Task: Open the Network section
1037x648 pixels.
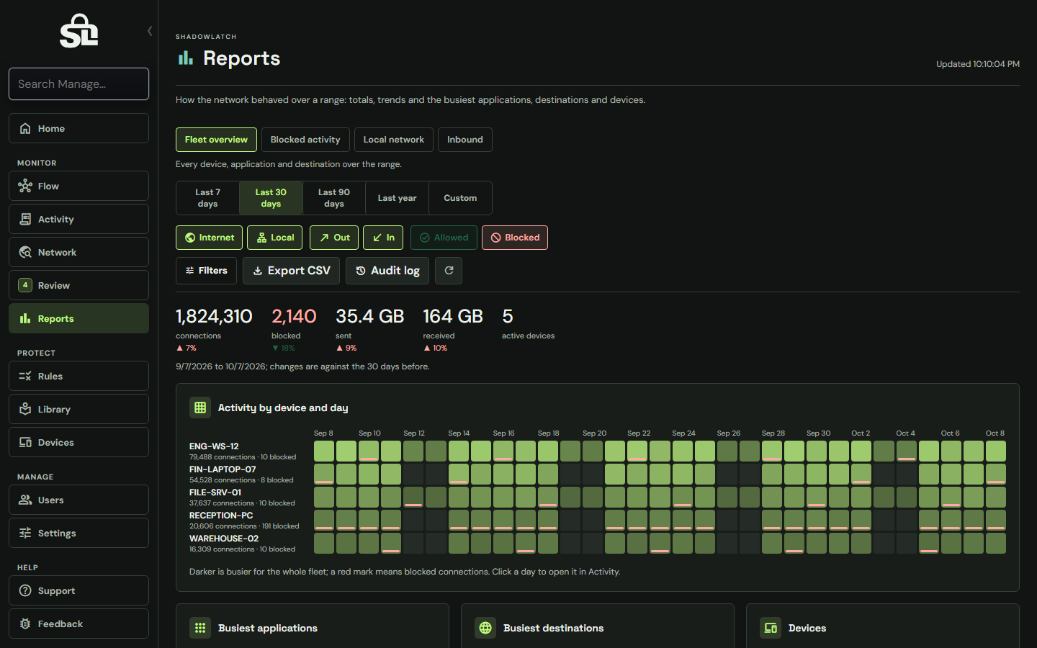Action: tap(78, 252)
